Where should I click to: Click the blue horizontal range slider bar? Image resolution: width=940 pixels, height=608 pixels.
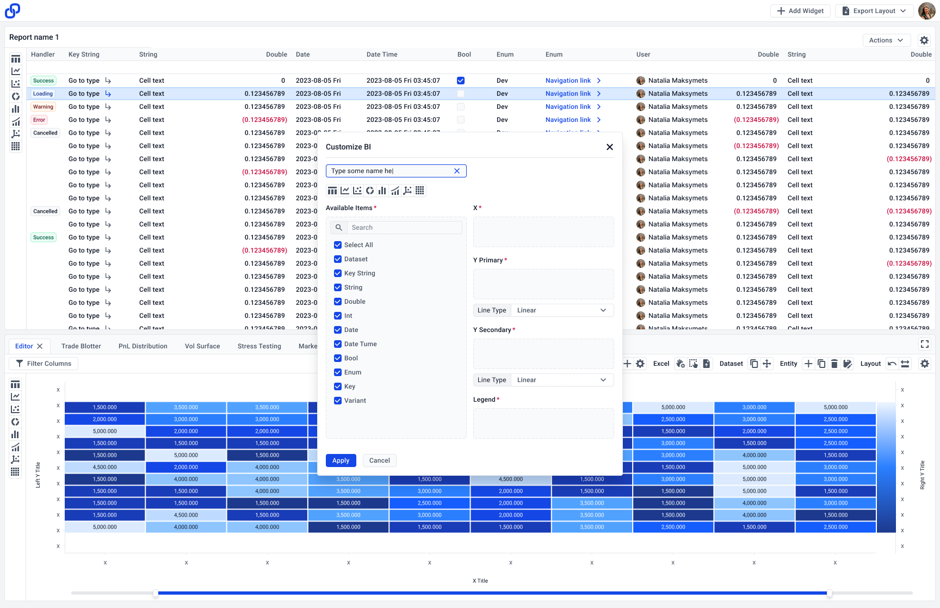click(492, 593)
